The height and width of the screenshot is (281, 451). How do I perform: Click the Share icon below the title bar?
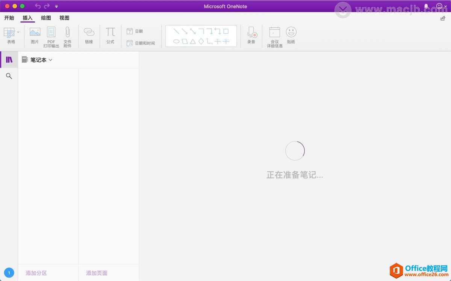pyautogui.click(x=443, y=18)
